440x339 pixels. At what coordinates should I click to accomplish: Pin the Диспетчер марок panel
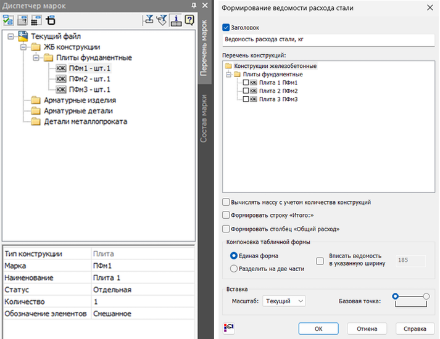pyautogui.click(x=194, y=6)
